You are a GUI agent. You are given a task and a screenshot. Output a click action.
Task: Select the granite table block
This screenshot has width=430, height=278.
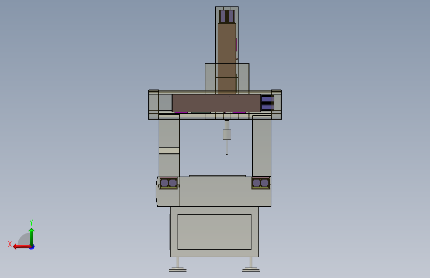click(x=214, y=191)
